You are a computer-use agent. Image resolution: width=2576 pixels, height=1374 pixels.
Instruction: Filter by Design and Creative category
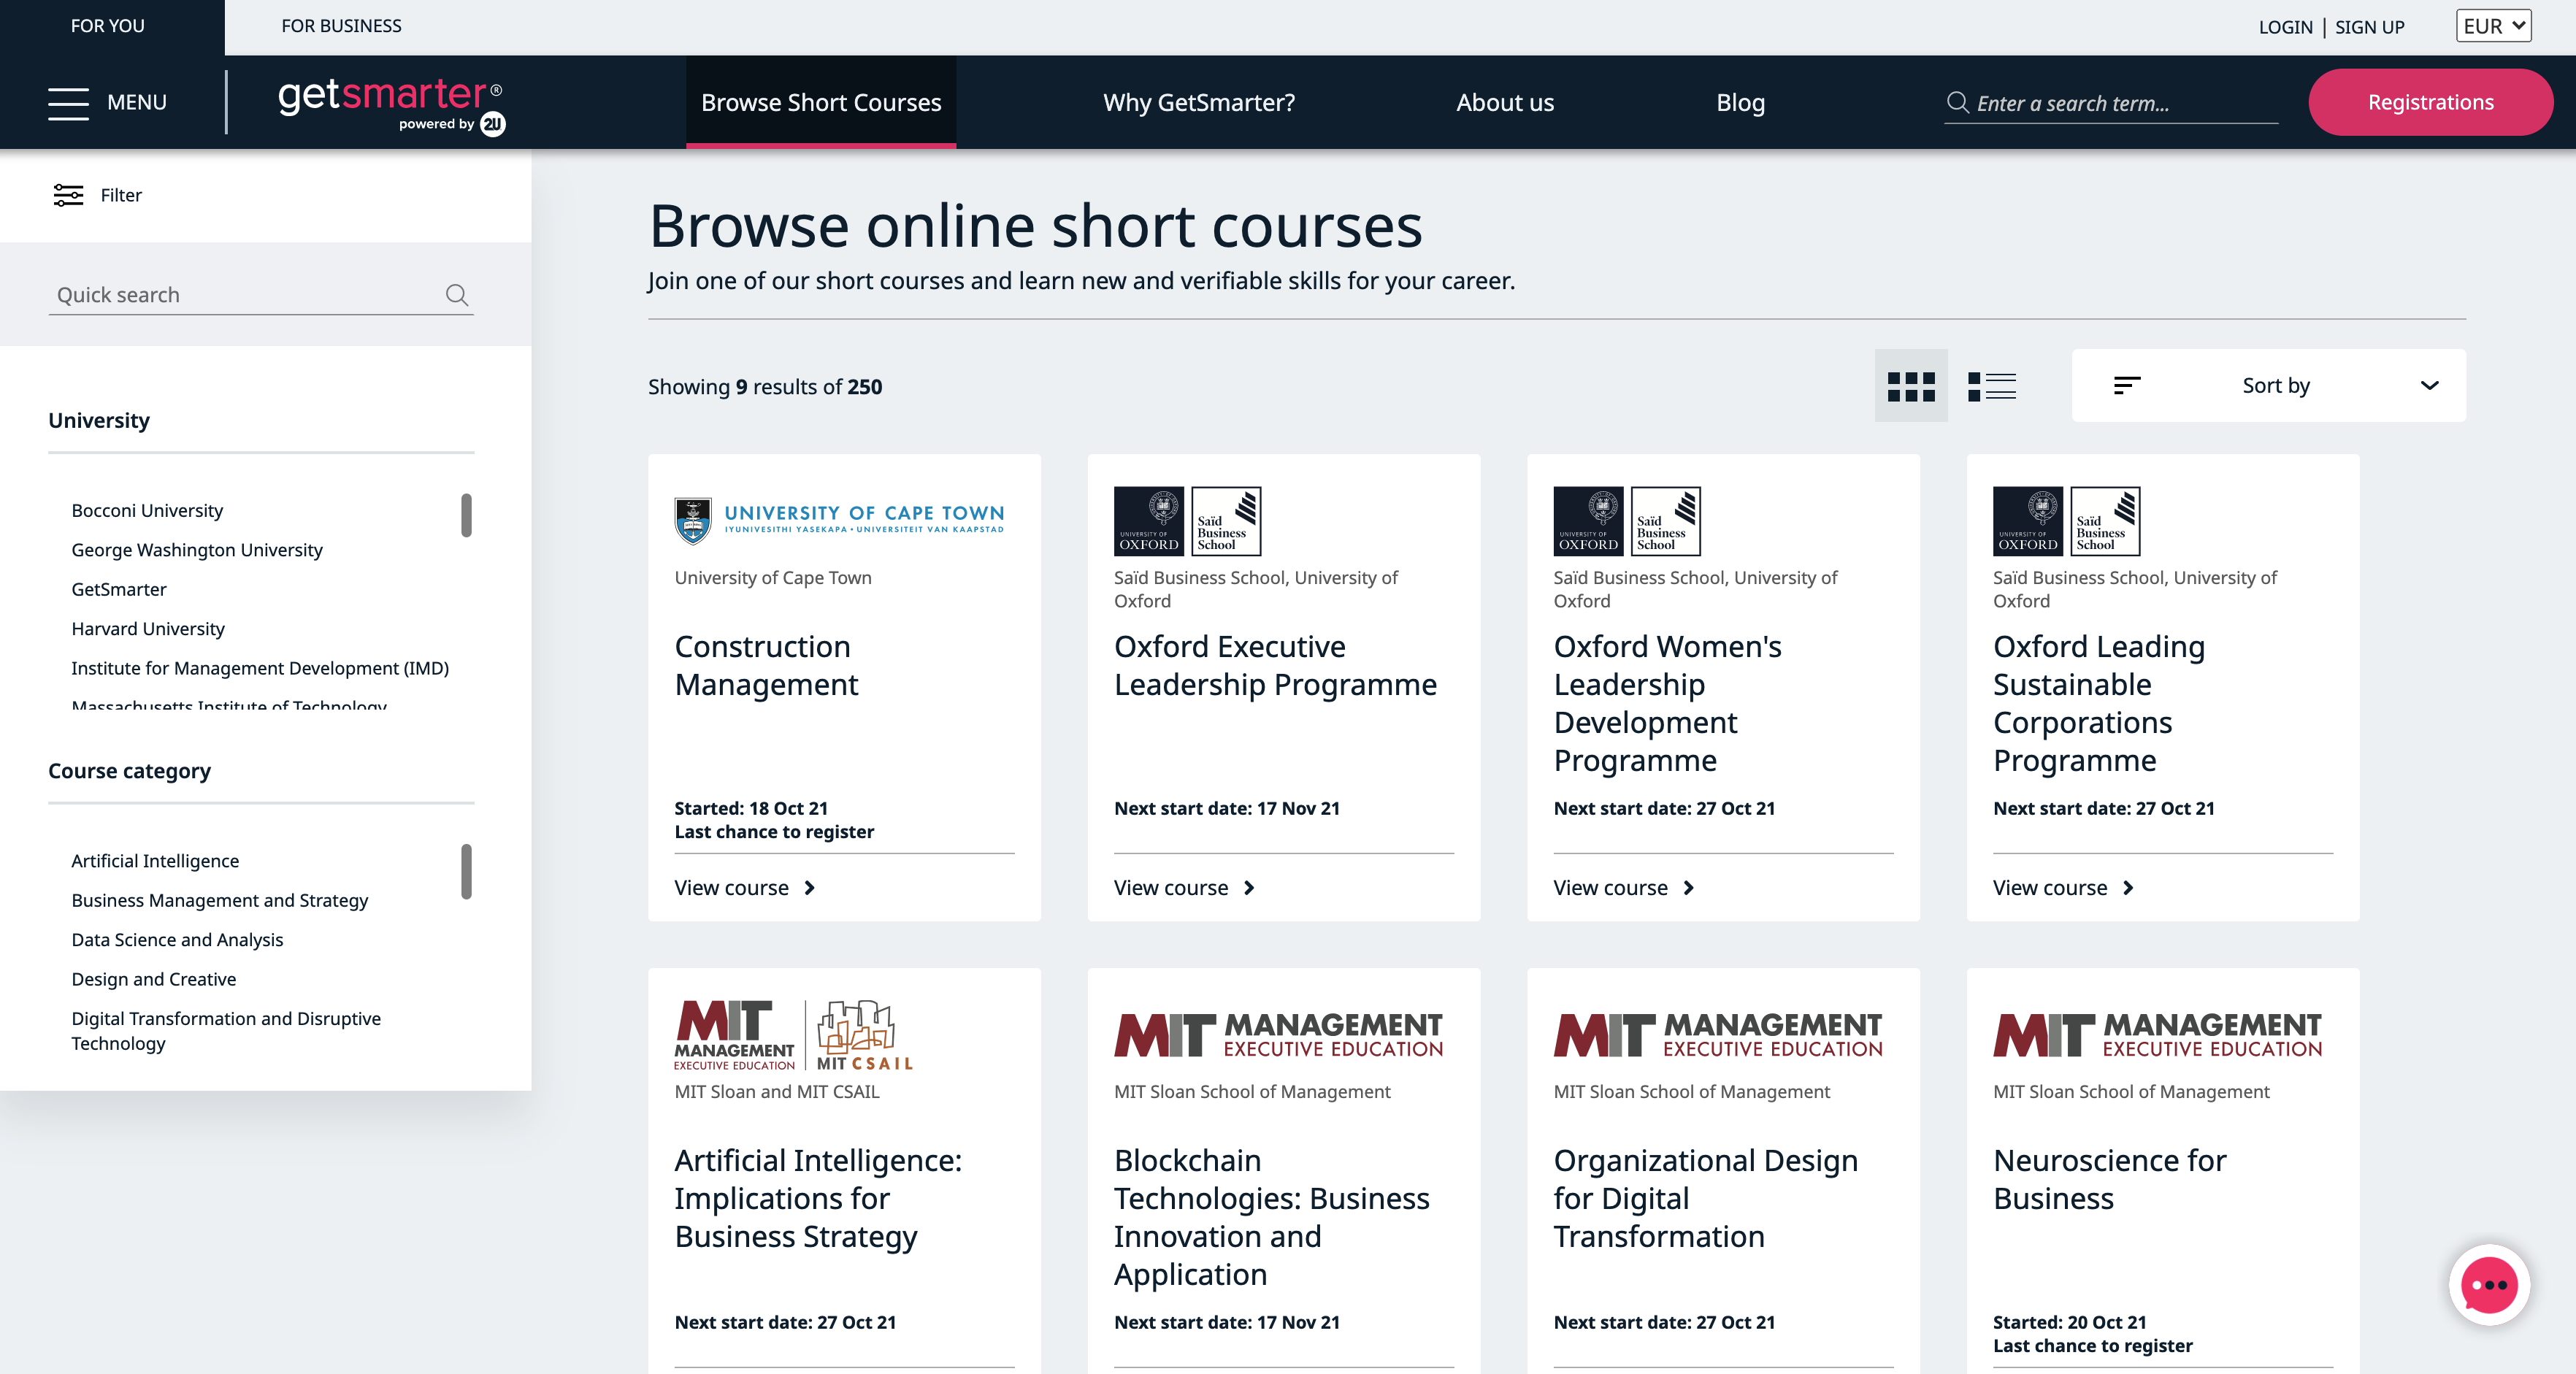coord(154,980)
